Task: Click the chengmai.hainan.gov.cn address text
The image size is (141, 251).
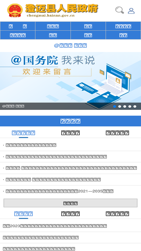Action: [51, 15]
